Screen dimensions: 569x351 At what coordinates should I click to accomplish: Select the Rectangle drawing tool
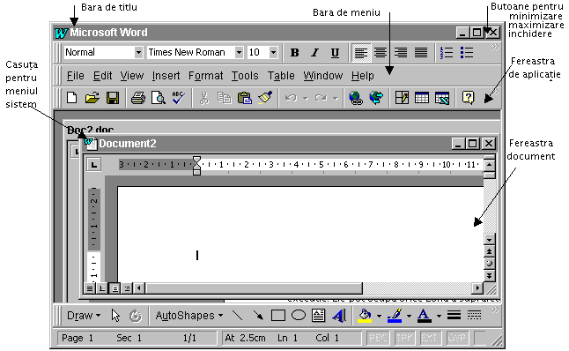[x=278, y=316]
